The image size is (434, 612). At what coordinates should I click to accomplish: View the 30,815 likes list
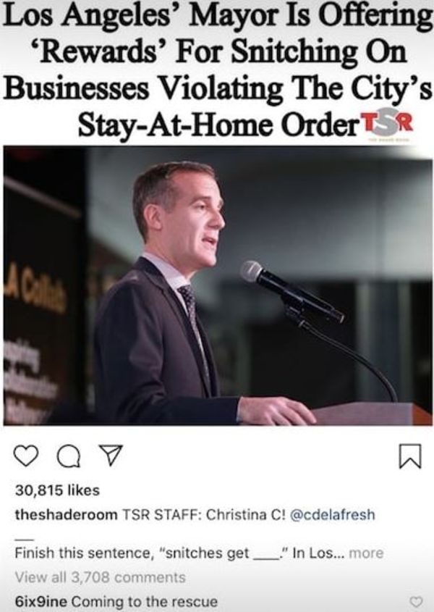coord(57,490)
